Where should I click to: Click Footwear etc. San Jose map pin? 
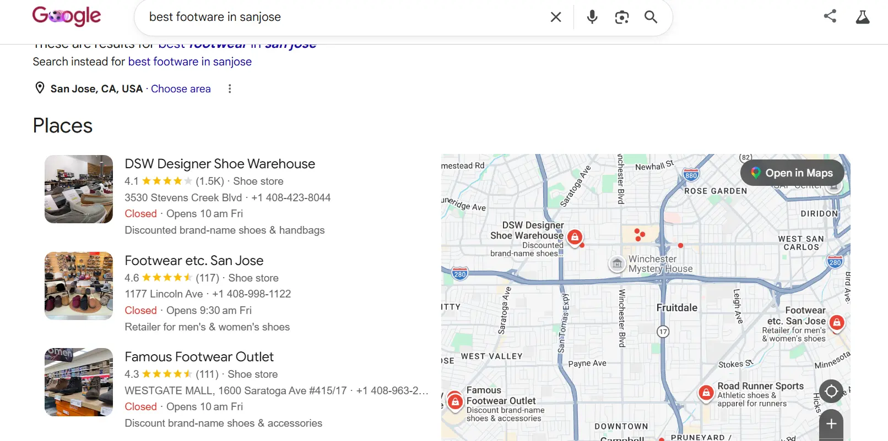tap(837, 323)
